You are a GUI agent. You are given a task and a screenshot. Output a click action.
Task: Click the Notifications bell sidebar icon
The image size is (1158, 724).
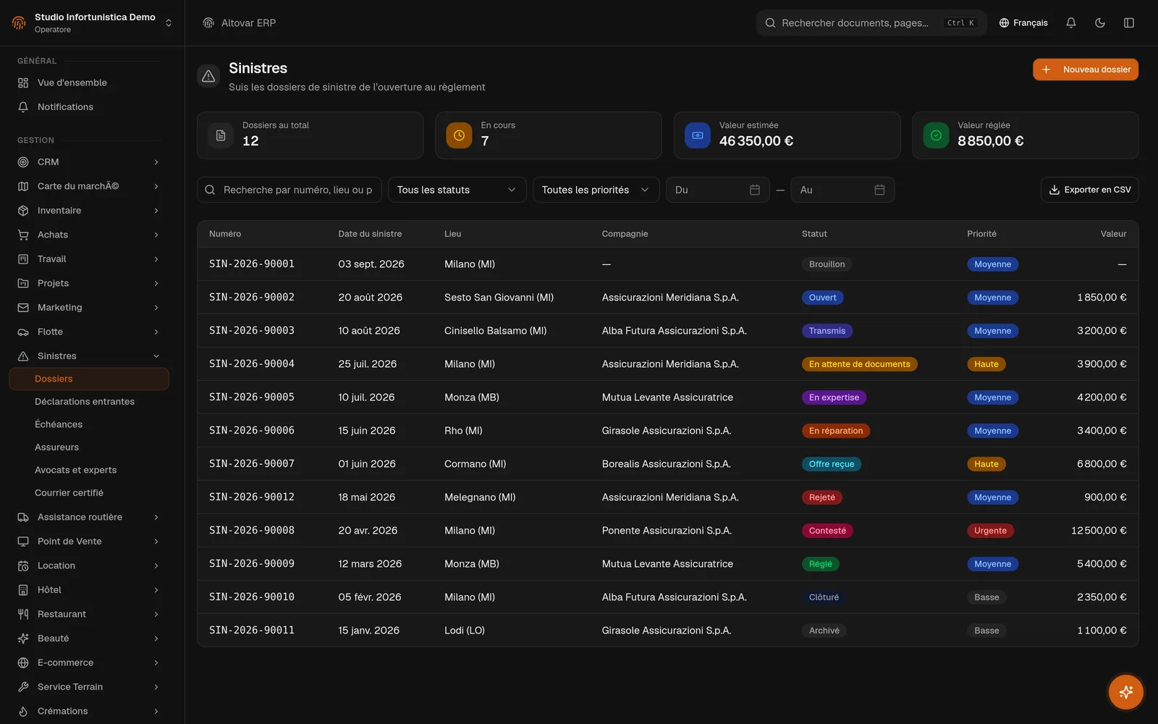pyautogui.click(x=23, y=107)
